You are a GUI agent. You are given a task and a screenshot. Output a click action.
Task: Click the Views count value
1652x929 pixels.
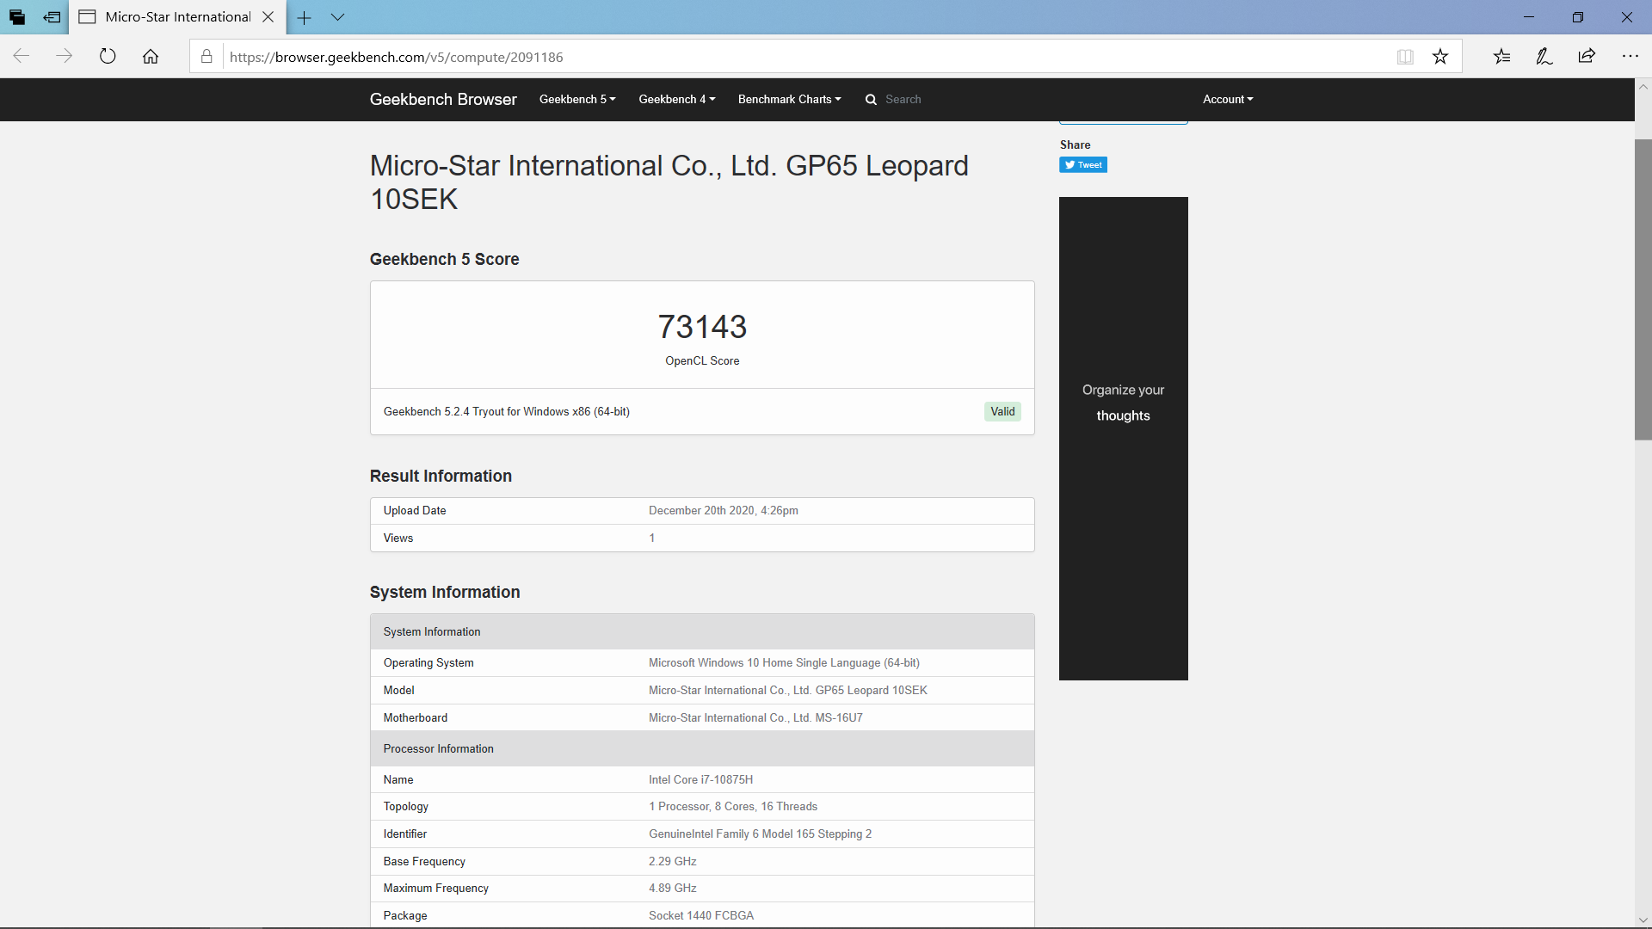pos(652,538)
